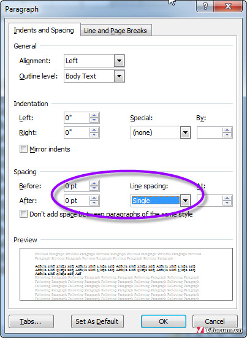Switch to Line and Page Breaks tab
247x338 pixels.
115,31
